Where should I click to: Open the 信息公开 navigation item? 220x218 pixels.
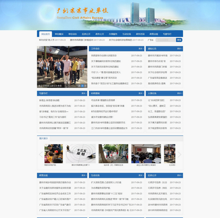pos(86,34)
